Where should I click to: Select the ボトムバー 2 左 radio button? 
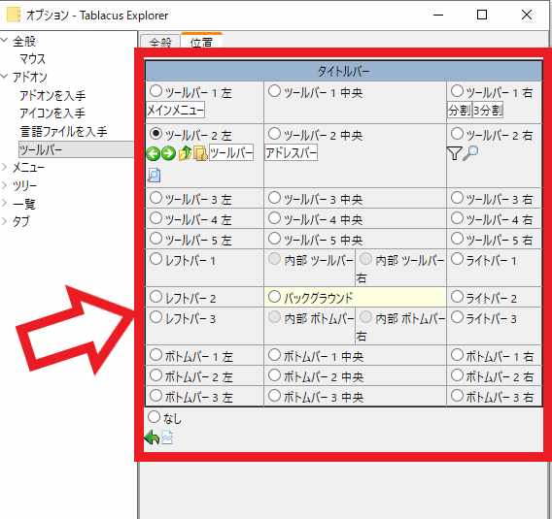155,375
